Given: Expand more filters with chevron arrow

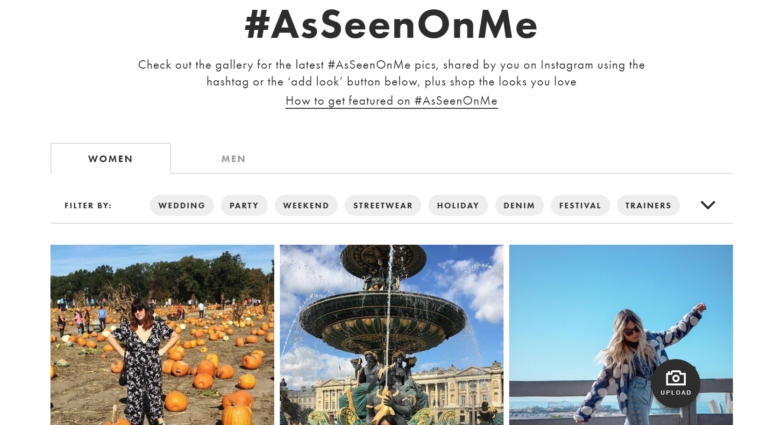Looking at the screenshot, I should coord(708,205).
